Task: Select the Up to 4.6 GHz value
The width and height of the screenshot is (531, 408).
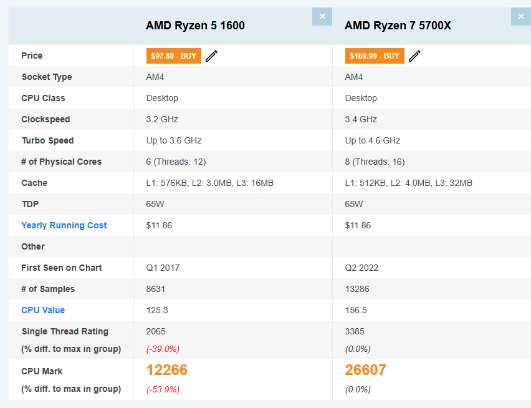Action: pyautogui.click(x=373, y=140)
